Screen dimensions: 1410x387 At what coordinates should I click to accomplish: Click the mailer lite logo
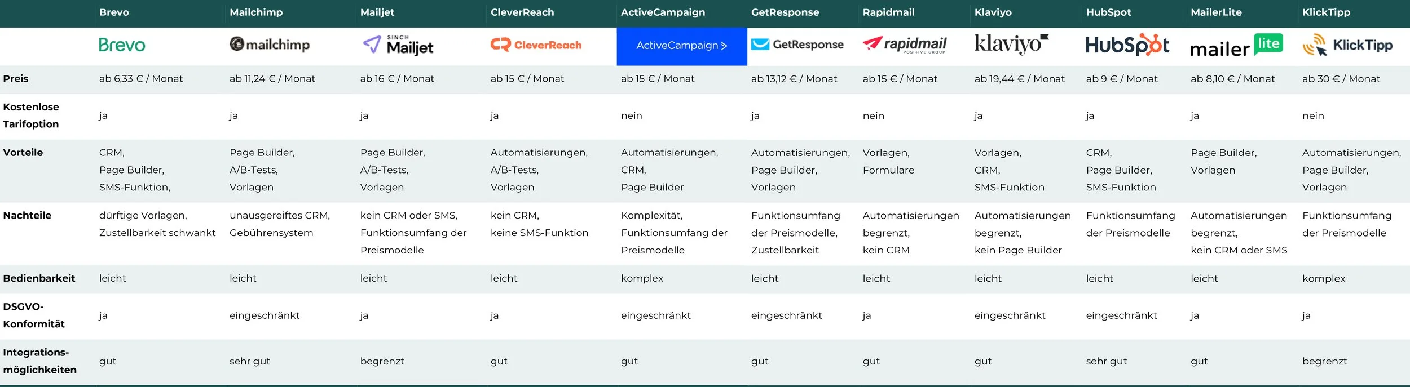[1236, 45]
